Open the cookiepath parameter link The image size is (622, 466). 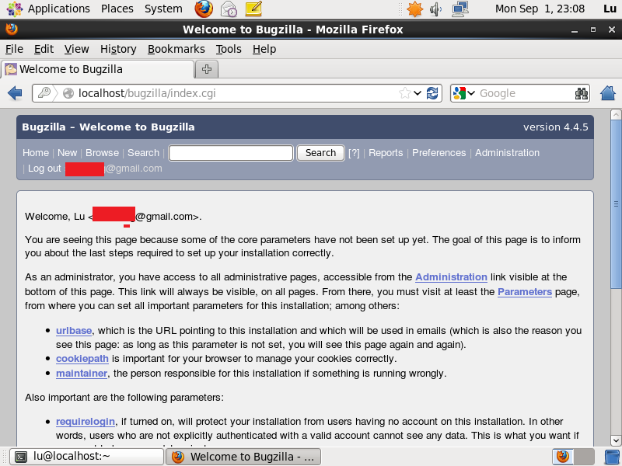point(82,359)
